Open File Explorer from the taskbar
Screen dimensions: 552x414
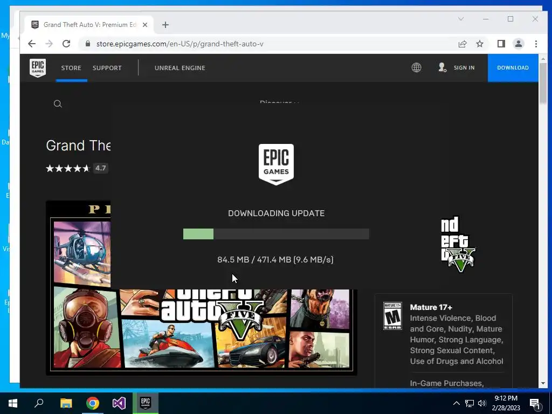pyautogui.click(x=66, y=403)
